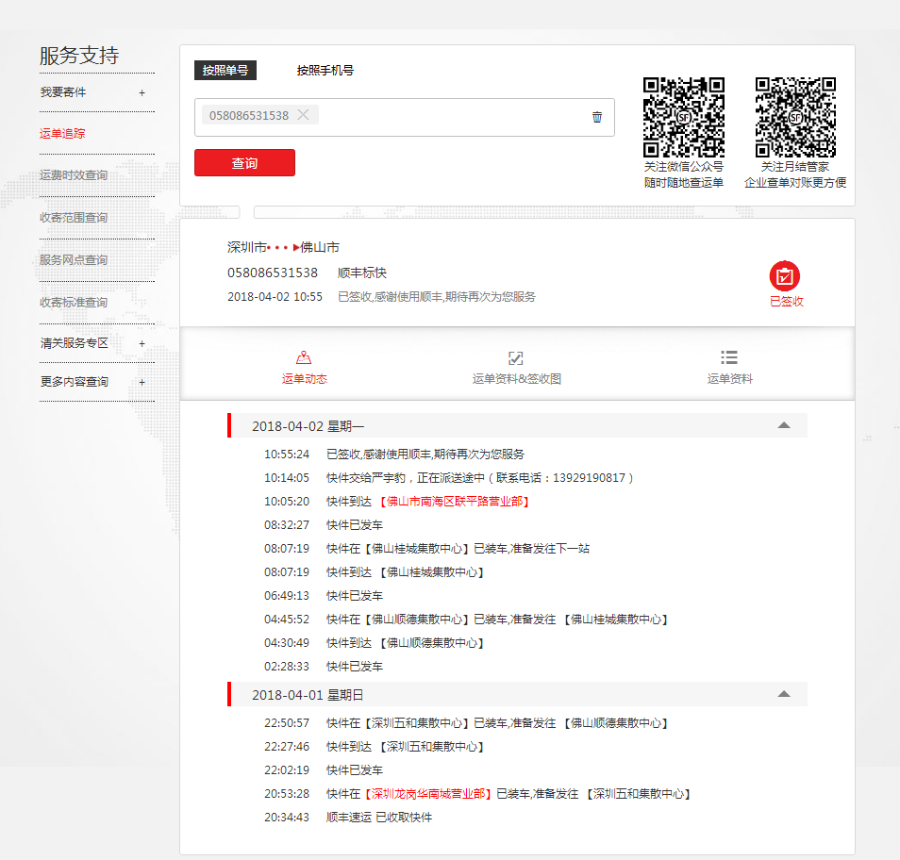This screenshot has width=900, height=860.
Task: Collapse the 2018-04-01 星期日 tracking section
Action: [x=783, y=694]
